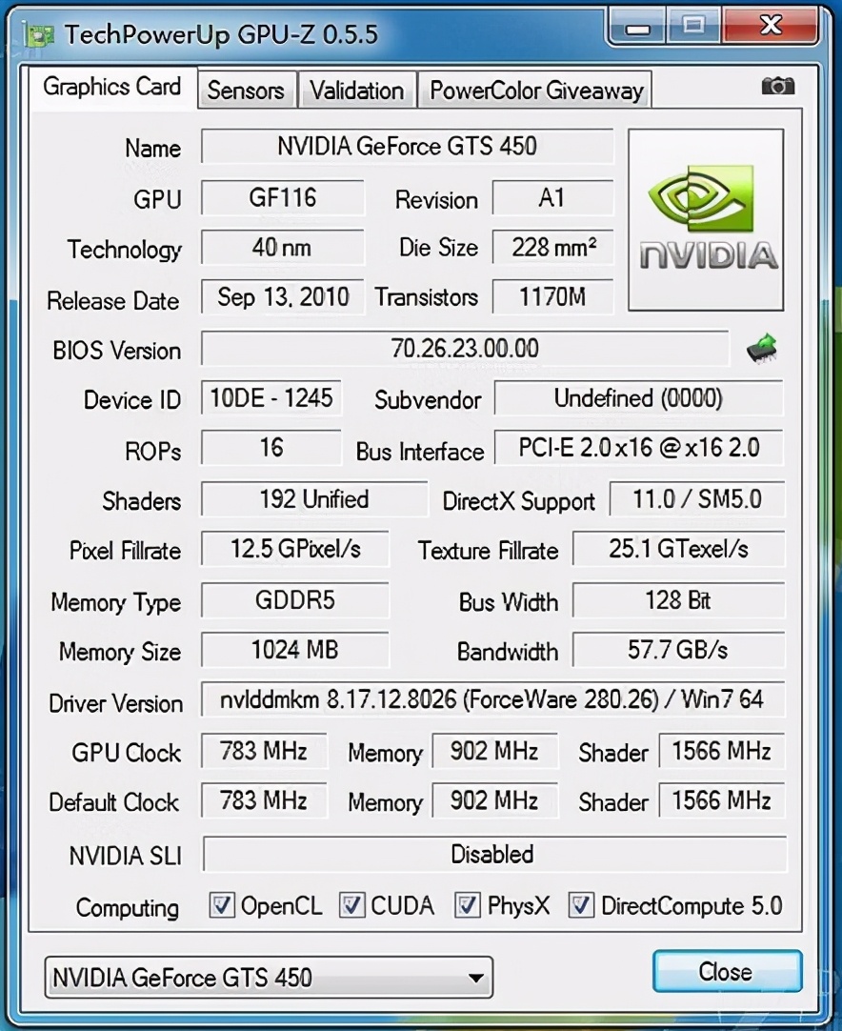Viewport: 842px width, 1031px height.
Task: Click the Pixel Fillrate value 12.5 GPixel/s
Action: click(294, 549)
